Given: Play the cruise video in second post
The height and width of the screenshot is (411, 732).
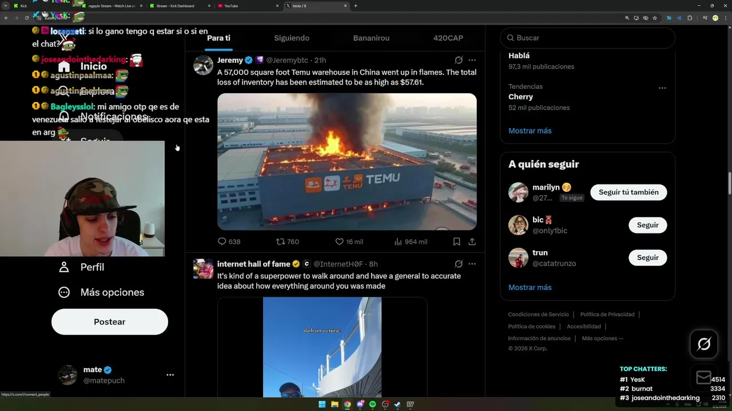Looking at the screenshot, I should 322,347.
